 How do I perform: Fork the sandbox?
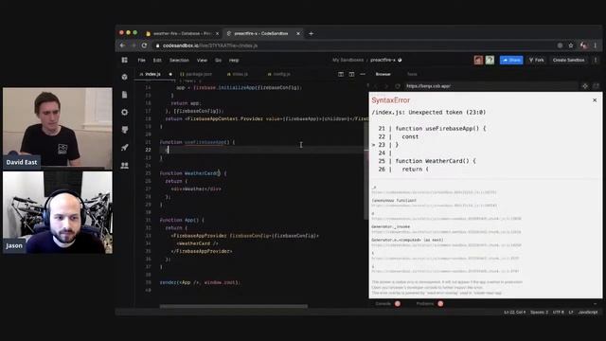(537, 60)
